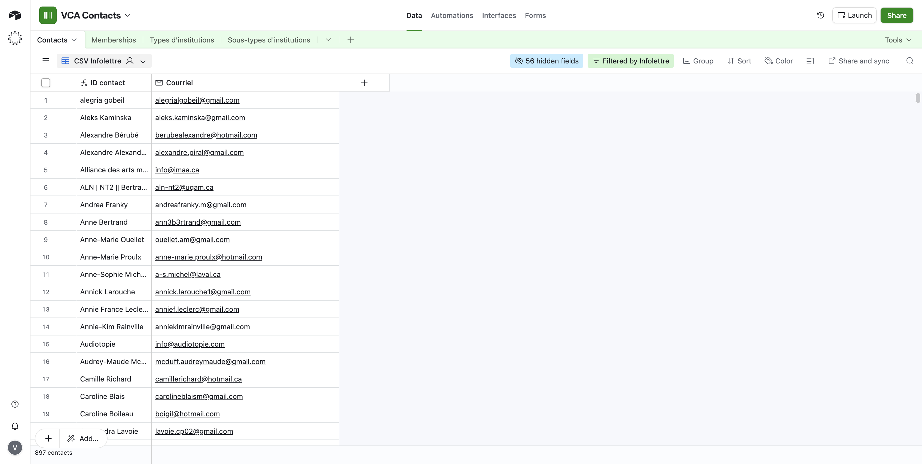922x464 pixels.
Task: Click the Airtable home logo icon
Action: pos(15,15)
